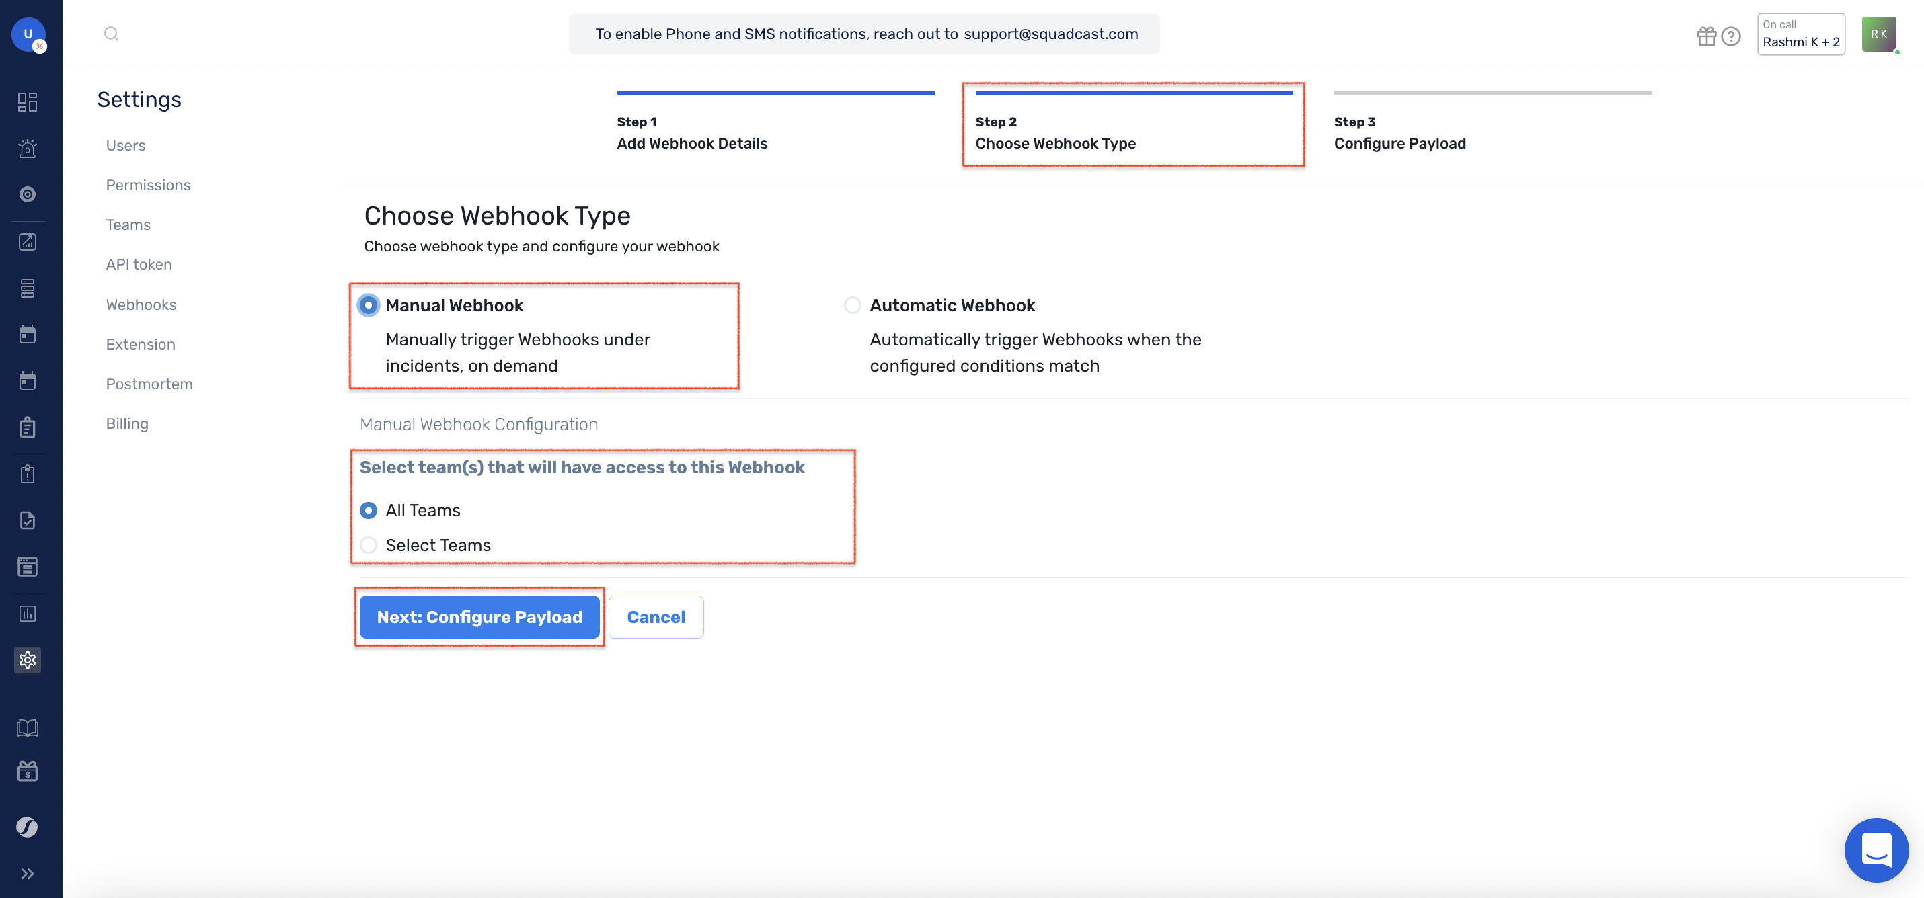Open the Schedules calendar icon
This screenshot has height=898, width=1924.
28,333
